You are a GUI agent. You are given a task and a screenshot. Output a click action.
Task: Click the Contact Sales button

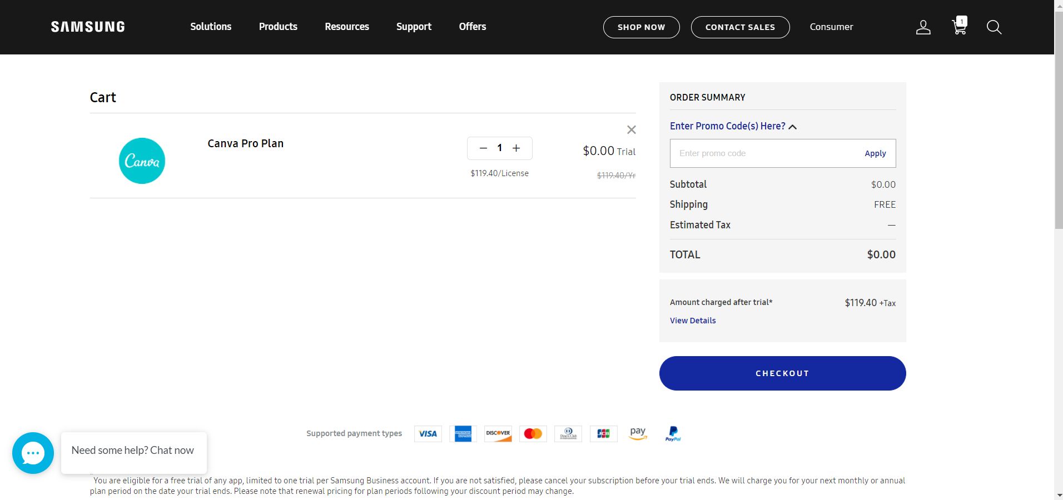[x=739, y=27]
